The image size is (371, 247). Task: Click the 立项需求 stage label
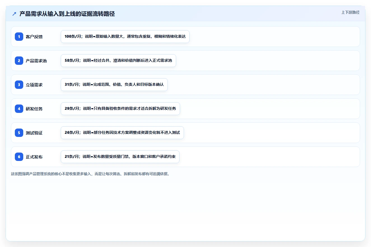point(34,85)
